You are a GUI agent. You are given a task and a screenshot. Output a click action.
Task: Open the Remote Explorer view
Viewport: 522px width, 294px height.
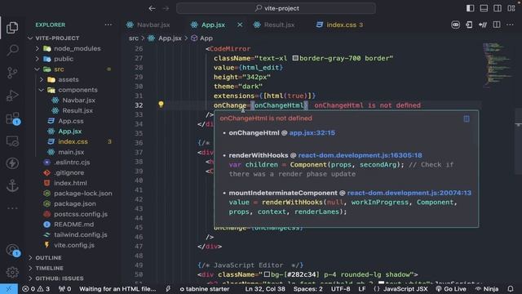click(12, 141)
